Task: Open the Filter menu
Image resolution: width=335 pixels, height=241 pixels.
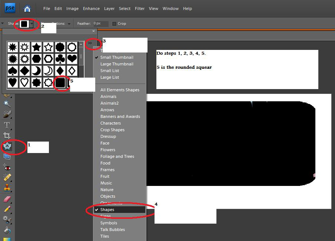Action: 140,9
